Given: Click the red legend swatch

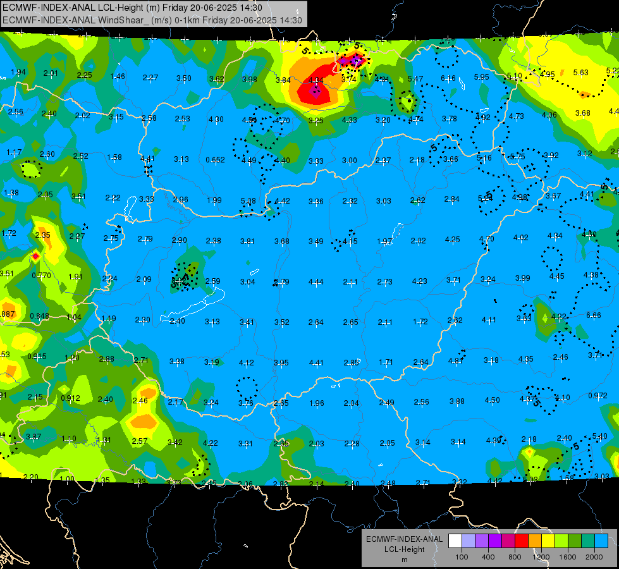Looking at the screenshot, I should coord(522,541).
